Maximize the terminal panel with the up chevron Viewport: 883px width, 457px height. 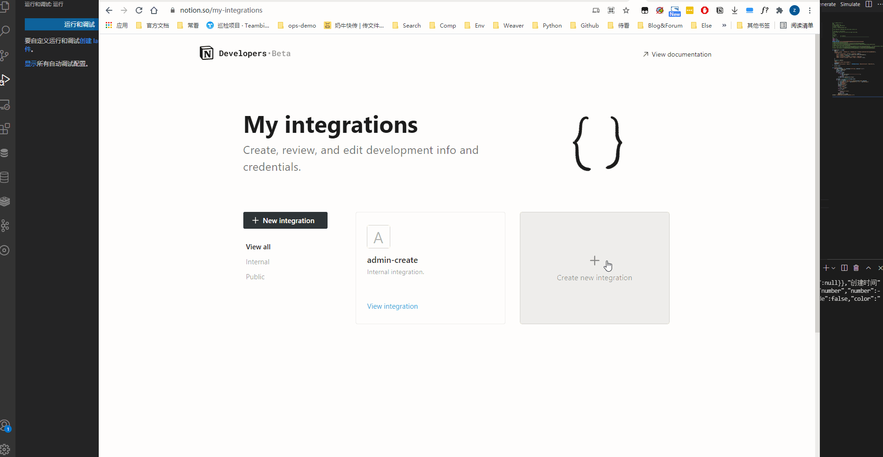click(x=868, y=268)
